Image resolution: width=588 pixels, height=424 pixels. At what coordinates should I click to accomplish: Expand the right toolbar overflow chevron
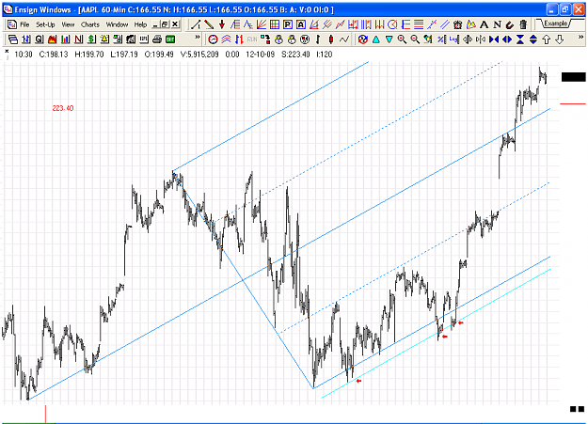pos(580,38)
